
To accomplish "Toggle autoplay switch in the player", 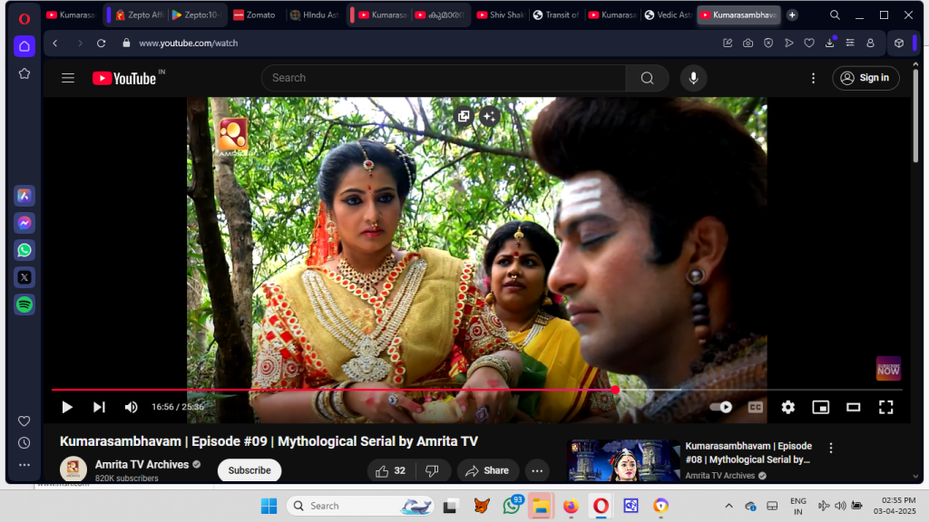I will [x=721, y=407].
